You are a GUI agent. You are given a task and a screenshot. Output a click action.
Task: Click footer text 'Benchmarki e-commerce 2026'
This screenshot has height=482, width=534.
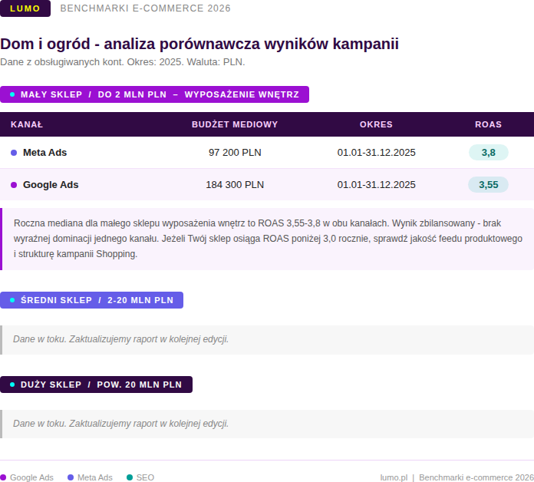476,477
